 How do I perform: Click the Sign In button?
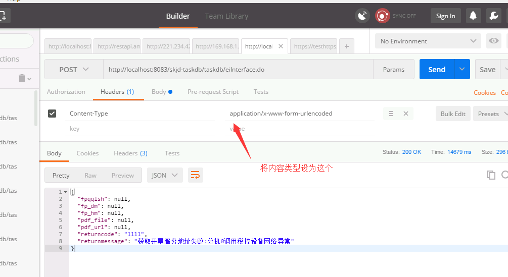point(445,16)
